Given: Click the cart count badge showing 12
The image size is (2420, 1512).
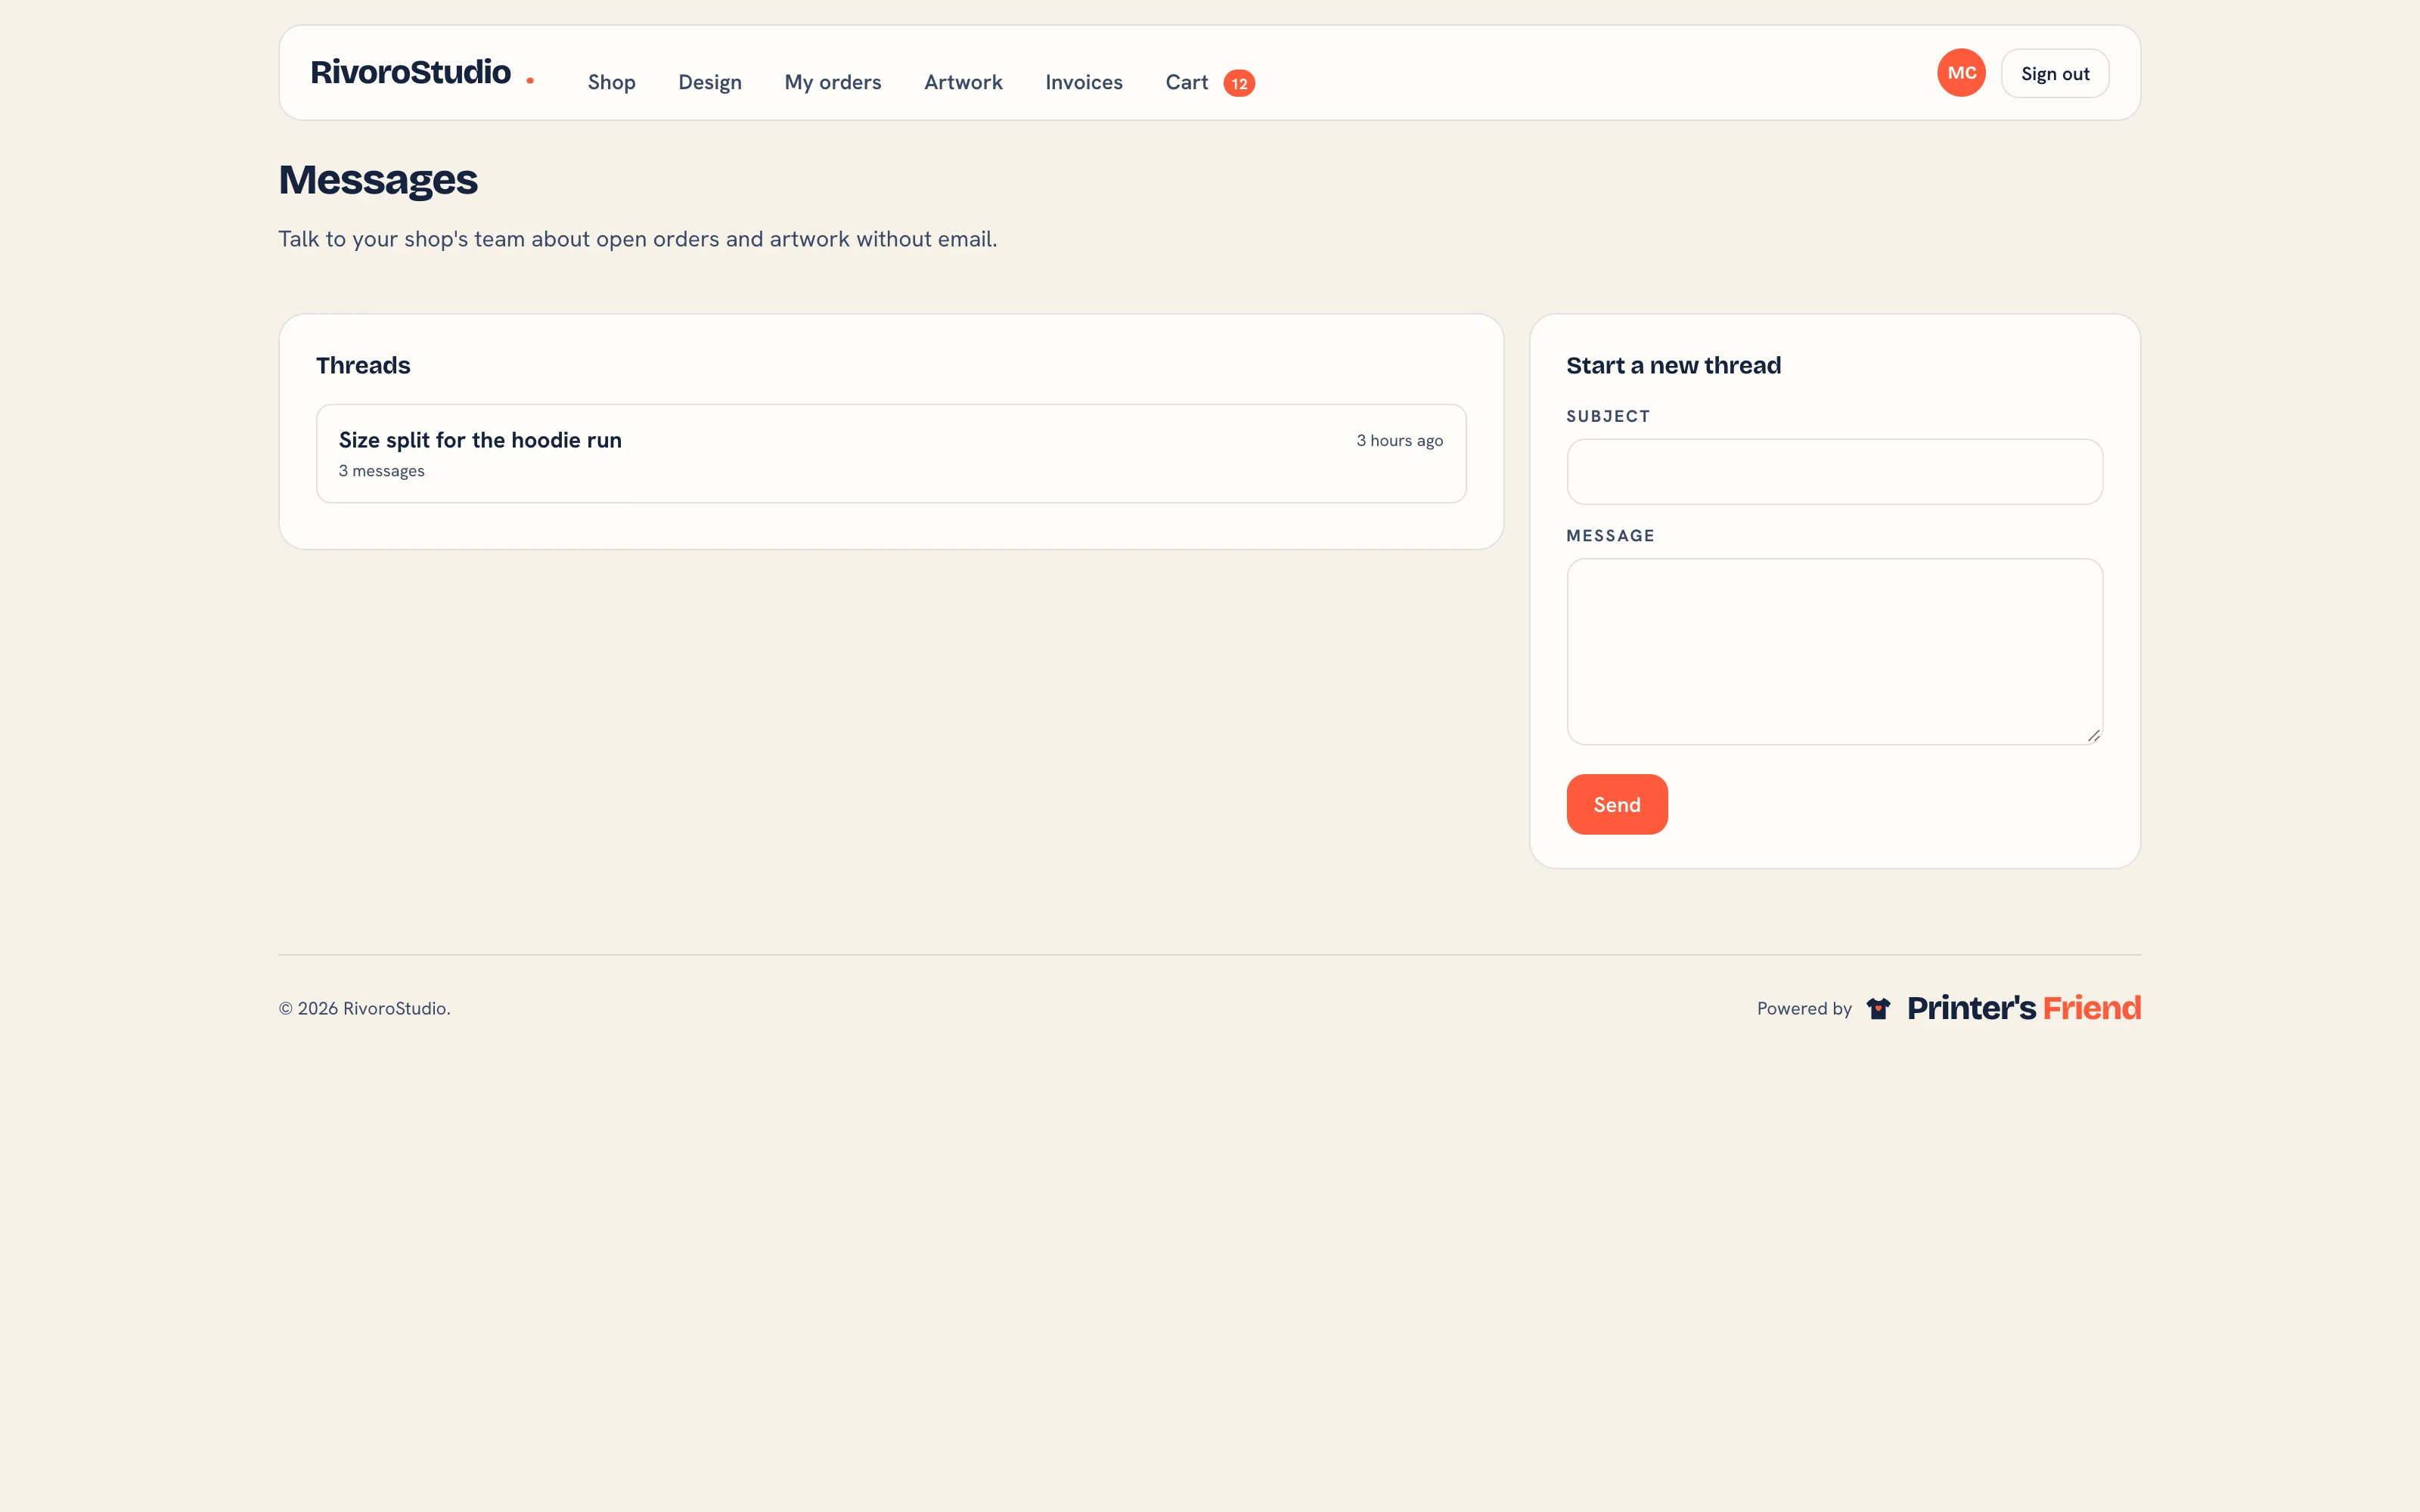Looking at the screenshot, I should click(x=1239, y=83).
